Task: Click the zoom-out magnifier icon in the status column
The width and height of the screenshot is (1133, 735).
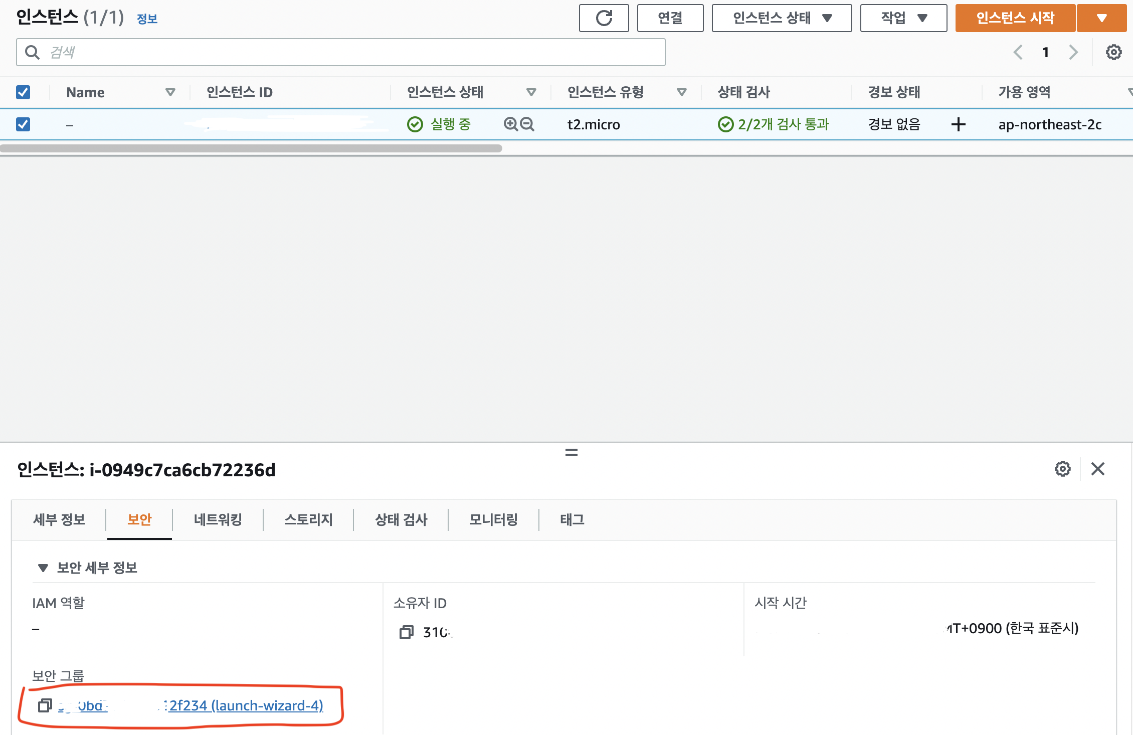Action: pyautogui.click(x=527, y=124)
